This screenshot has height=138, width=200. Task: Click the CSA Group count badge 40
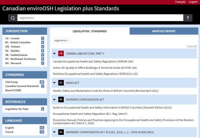[x=42, y=82]
